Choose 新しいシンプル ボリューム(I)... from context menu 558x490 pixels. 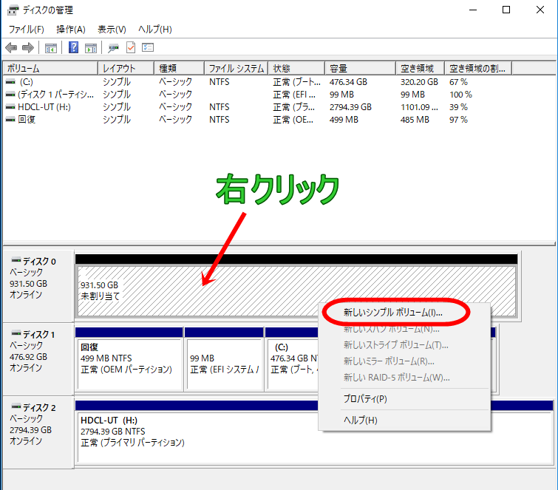coord(404,313)
